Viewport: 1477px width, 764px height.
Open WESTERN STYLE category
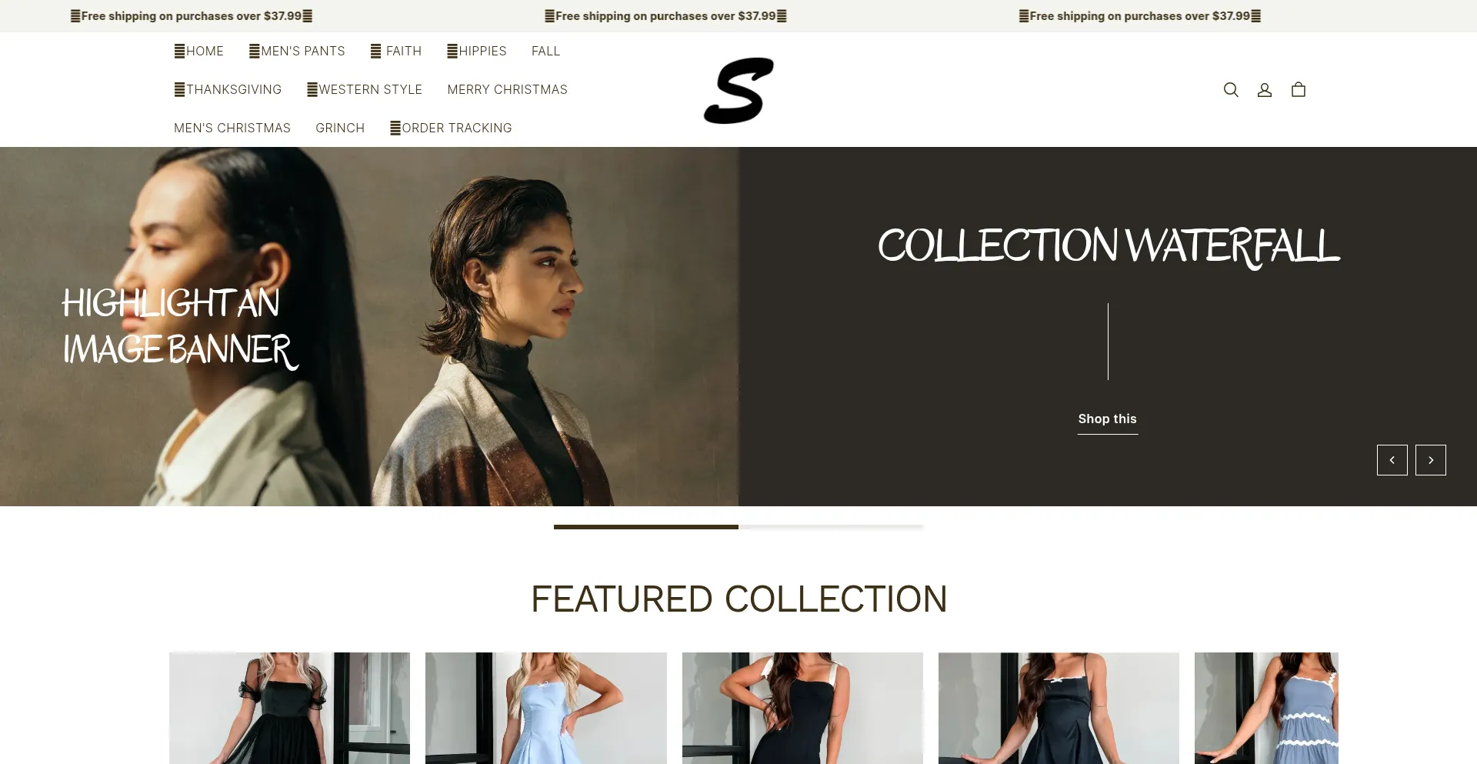365,89
